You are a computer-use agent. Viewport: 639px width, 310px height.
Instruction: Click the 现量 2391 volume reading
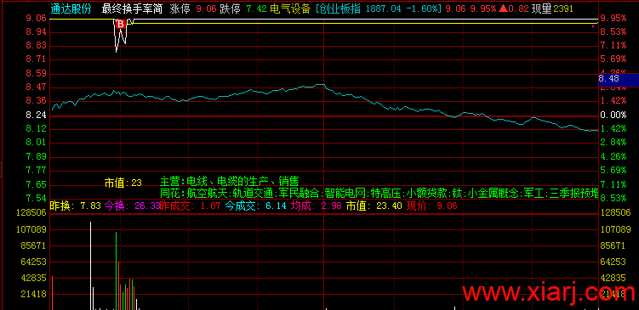[552, 8]
